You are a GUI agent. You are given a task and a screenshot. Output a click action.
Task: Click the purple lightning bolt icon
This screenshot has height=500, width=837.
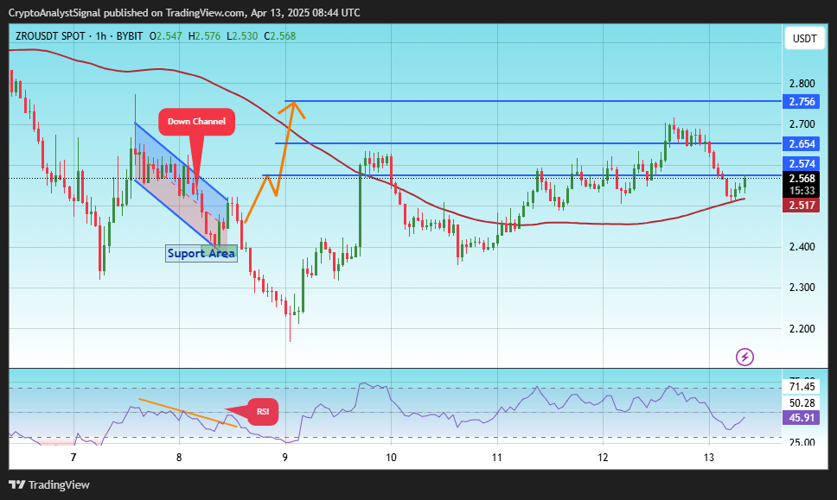coord(744,357)
